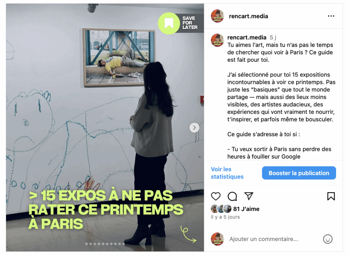This screenshot has width=349, height=257.
Task: Share post via the paper plane icon
Action: coord(248,196)
